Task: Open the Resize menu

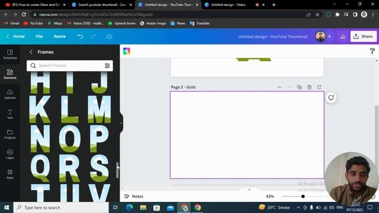Action: (x=60, y=37)
